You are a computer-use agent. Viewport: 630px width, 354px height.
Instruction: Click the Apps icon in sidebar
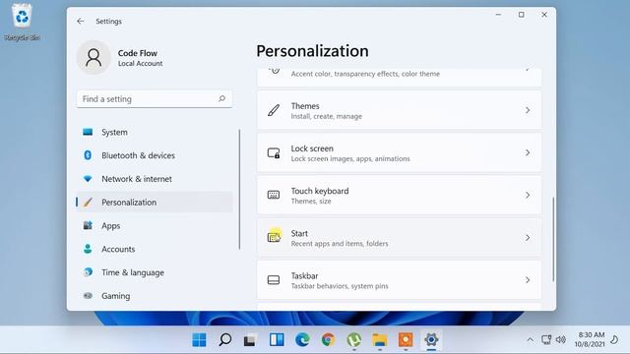coord(88,225)
